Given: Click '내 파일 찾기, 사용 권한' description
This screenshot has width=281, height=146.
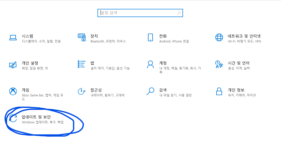Looking at the screenshot, I should click(175, 95).
